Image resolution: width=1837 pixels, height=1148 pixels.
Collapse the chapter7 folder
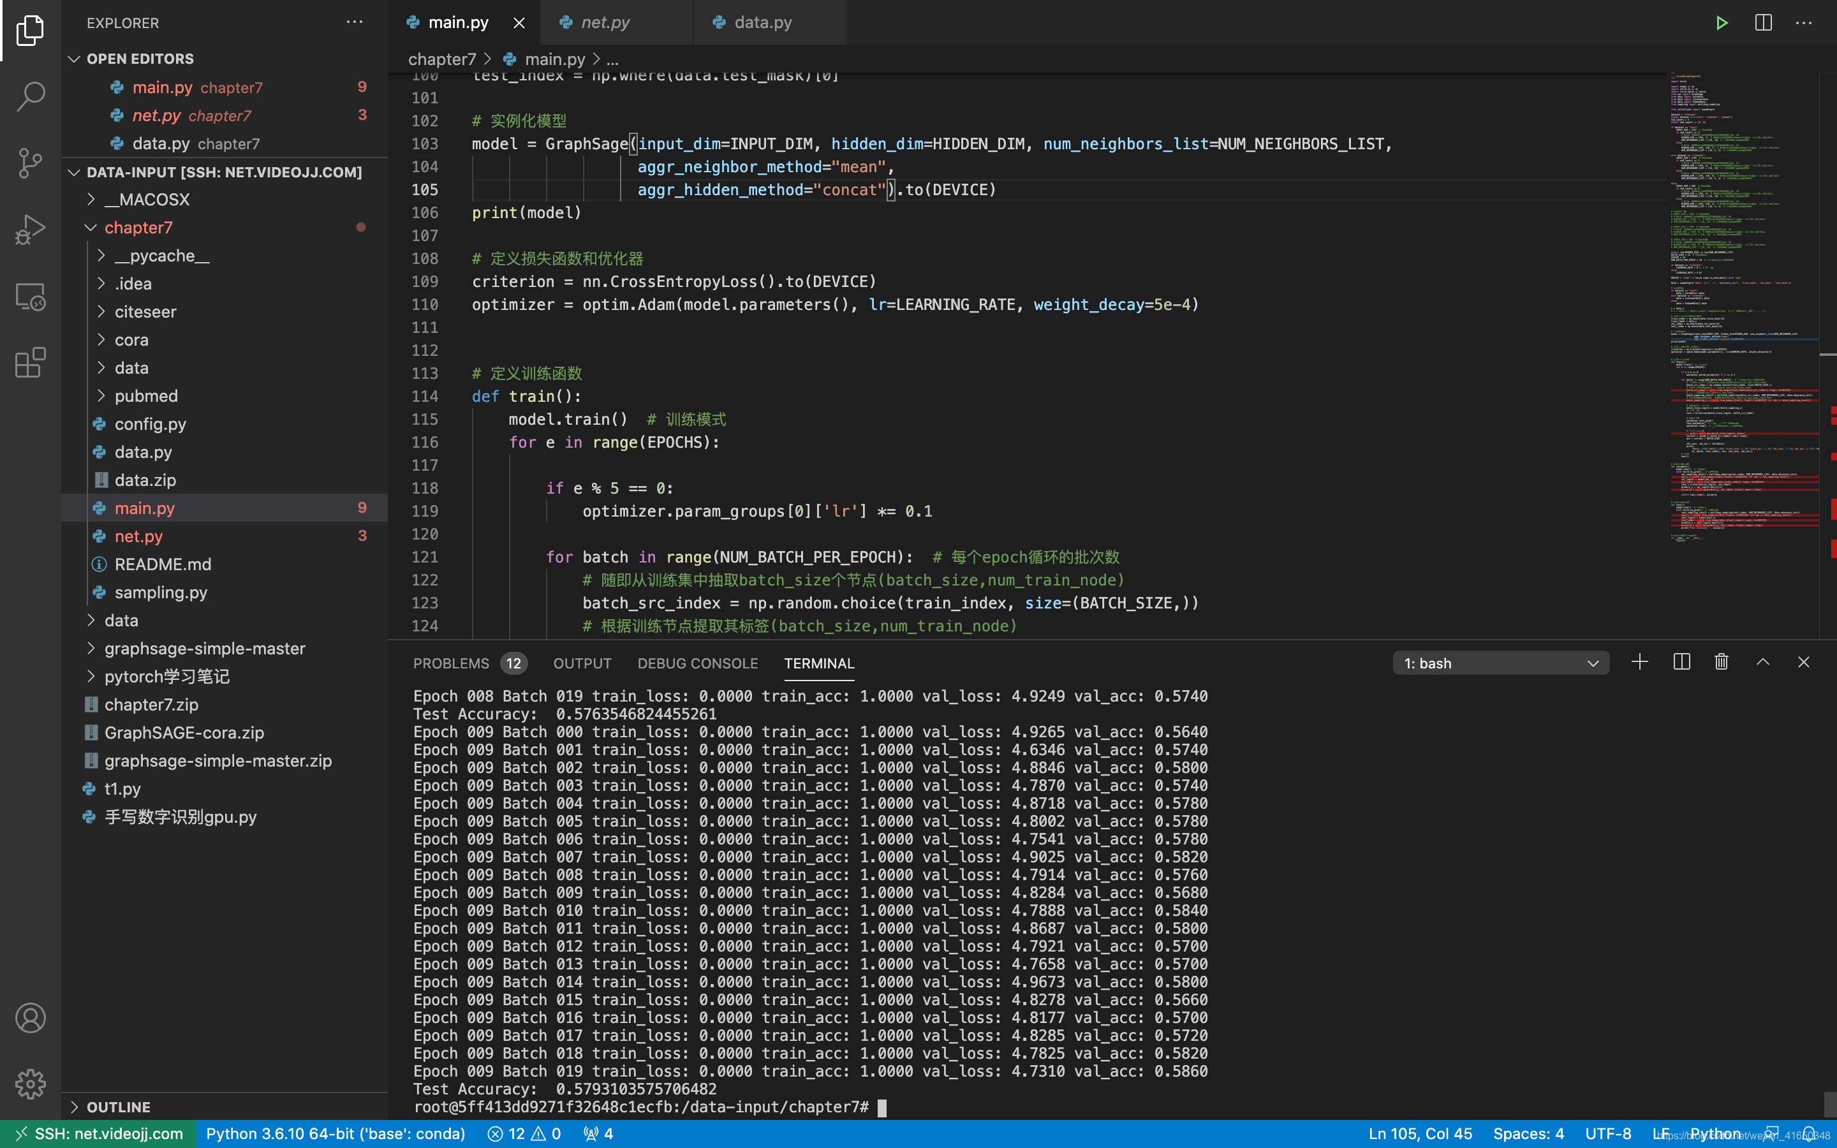tap(138, 228)
